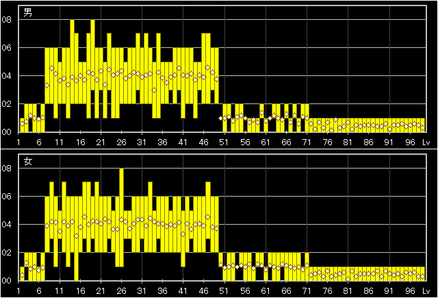Select x-axis label 66 under the 女 chart
Screen dimensions: 438x298
click(x=286, y=291)
